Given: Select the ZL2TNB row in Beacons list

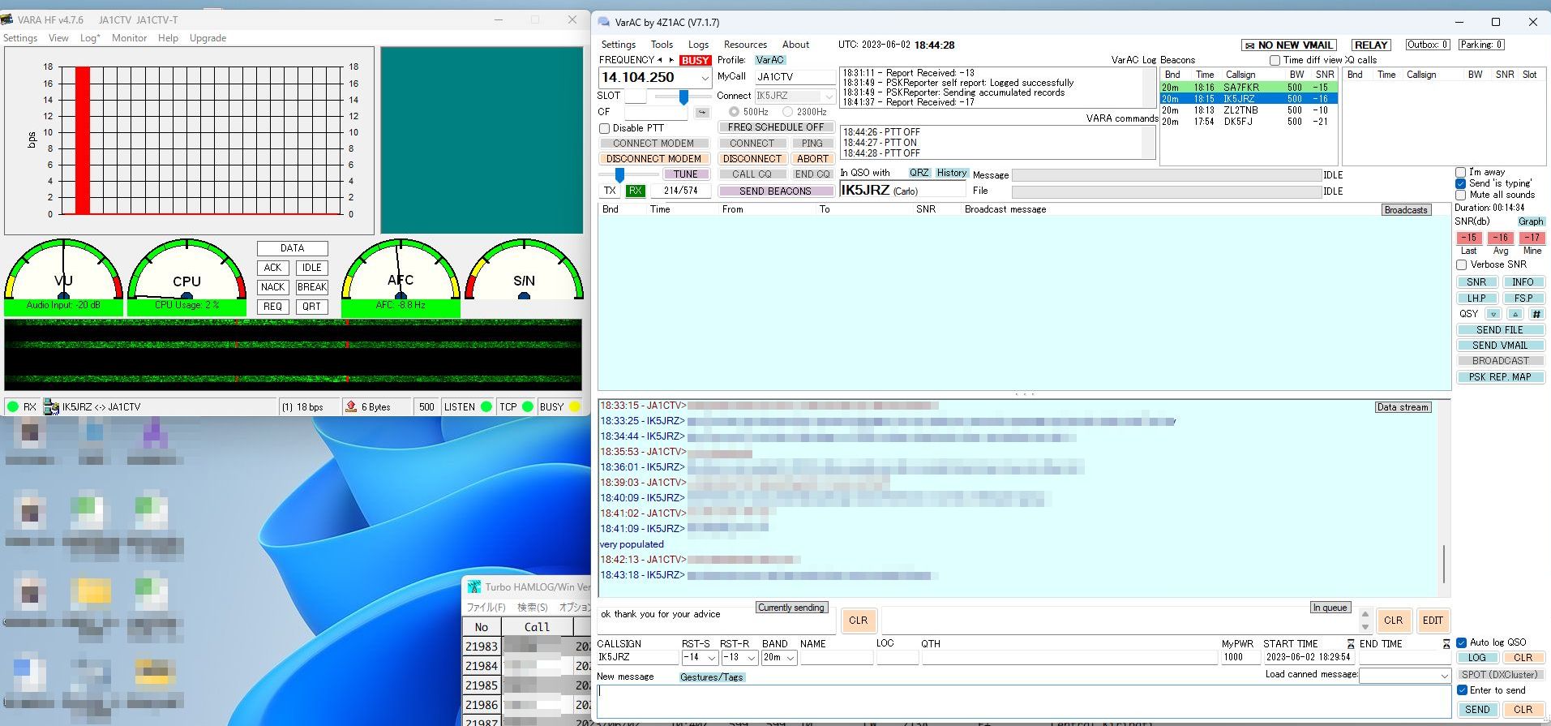Looking at the screenshot, I should pyautogui.click(x=1248, y=110).
